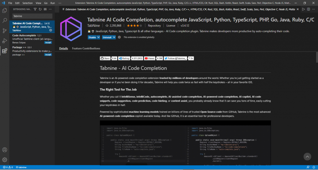The image size is (318, 170).
Task: Open the Explorer view in activity bar
Action: click(x=4, y=10)
